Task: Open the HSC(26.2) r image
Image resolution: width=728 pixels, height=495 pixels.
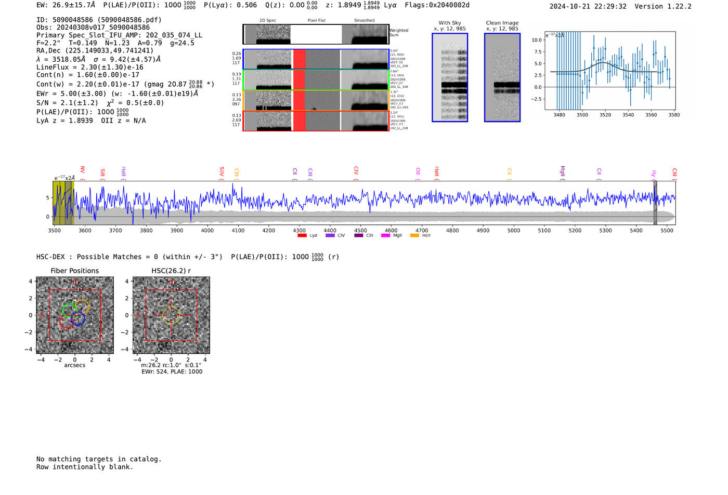Action: [171, 315]
